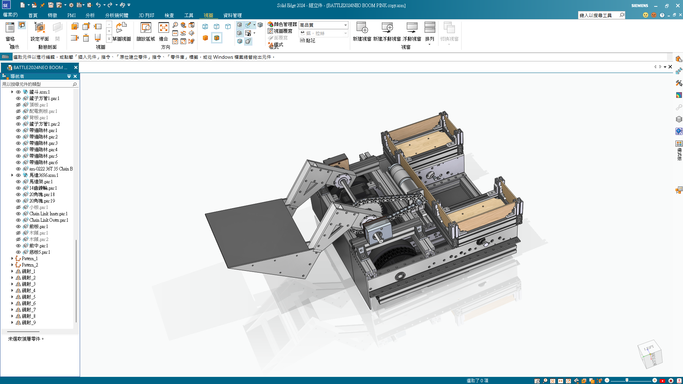Viewport: 683px width, 384px height.
Task: Click the Save icon in quick access toolbar
Action: click(x=51, y=5)
